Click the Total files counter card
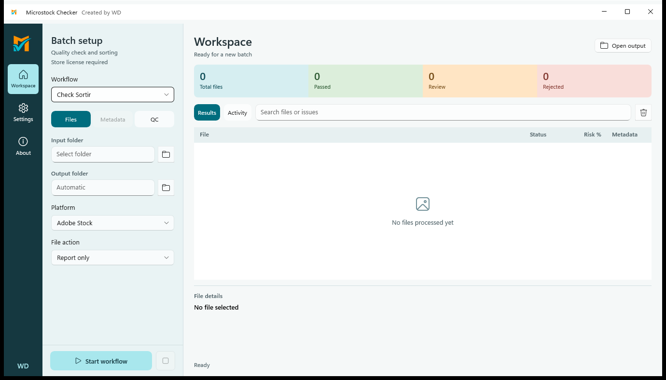The width and height of the screenshot is (666, 380). 251,81
